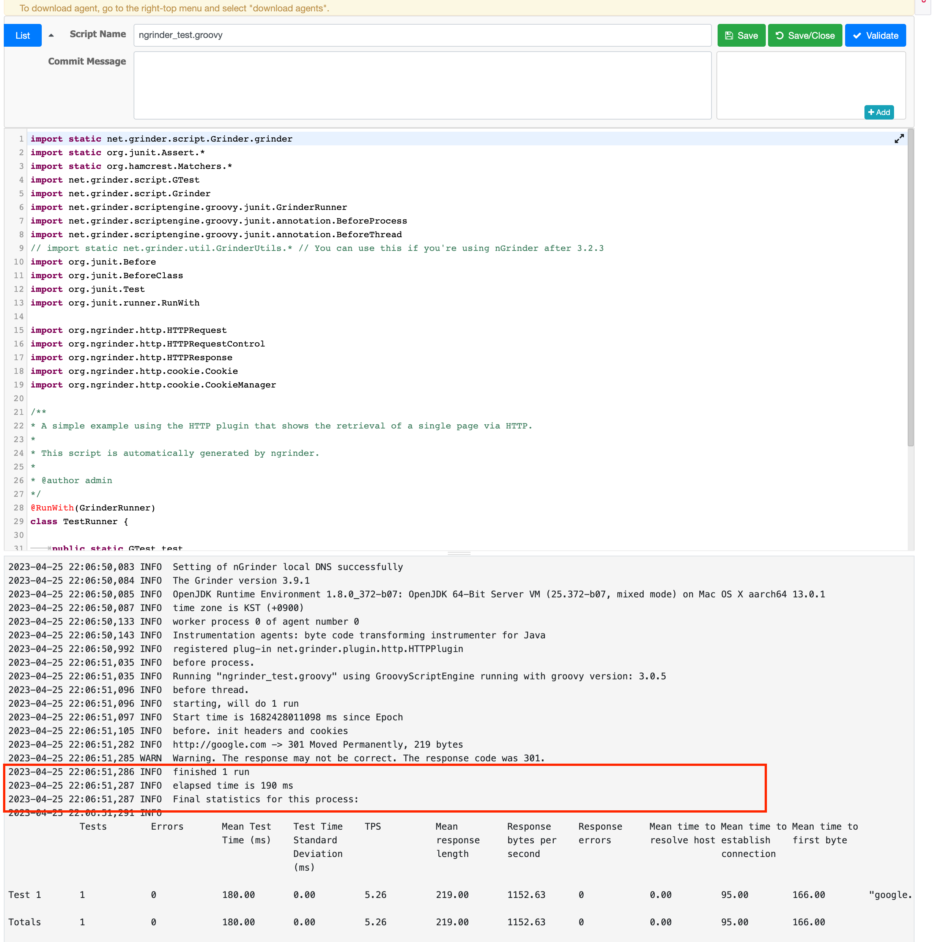
Task: Click the Validate checkmark icon
Action: (x=856, y=36)
